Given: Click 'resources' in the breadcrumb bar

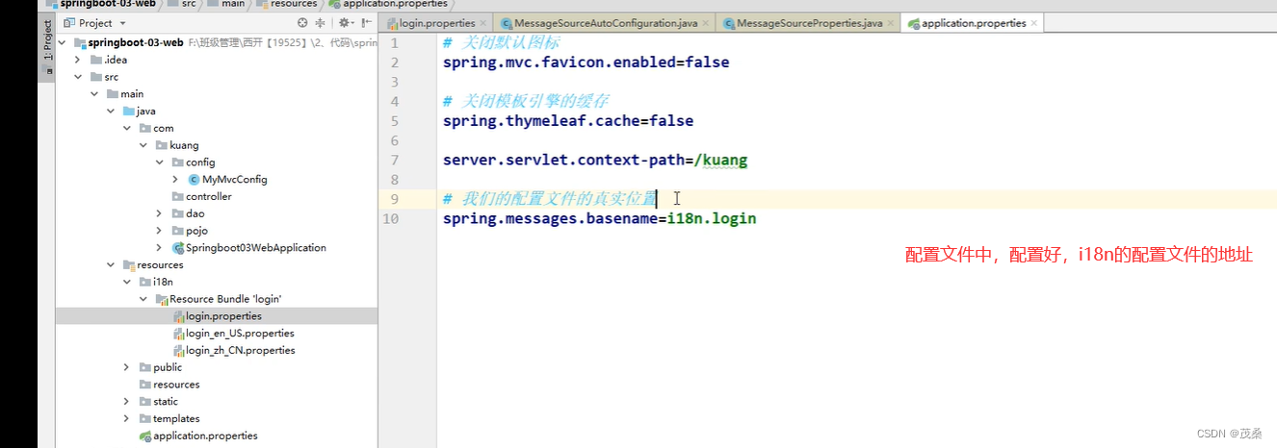Looking at the screenshot, I should click(294, 4).
